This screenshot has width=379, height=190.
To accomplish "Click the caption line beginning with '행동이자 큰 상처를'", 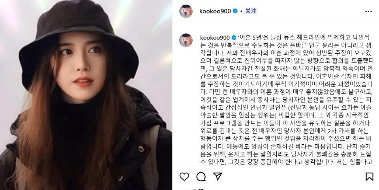I will [286, 139].
